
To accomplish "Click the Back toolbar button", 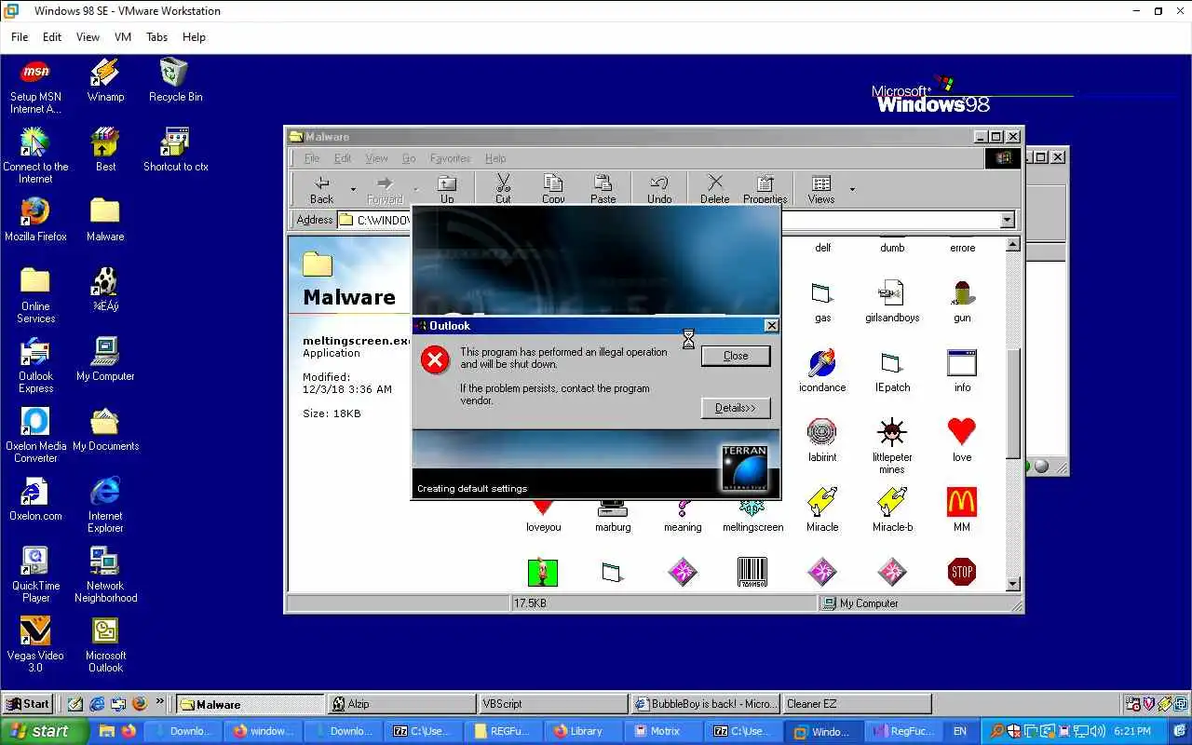I will (x=321, y=189).
